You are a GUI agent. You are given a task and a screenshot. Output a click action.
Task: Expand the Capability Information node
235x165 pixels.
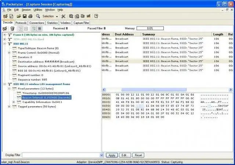pos(14,102)
